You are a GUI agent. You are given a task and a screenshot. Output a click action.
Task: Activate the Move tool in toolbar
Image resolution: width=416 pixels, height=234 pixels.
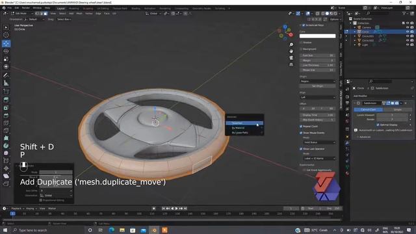(6, 44)
